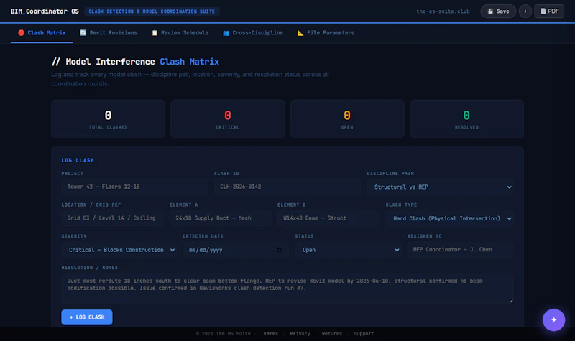575x341 pixels.
Task: Switch to the Revit Revisions tab
Action: tap(109, 33)
